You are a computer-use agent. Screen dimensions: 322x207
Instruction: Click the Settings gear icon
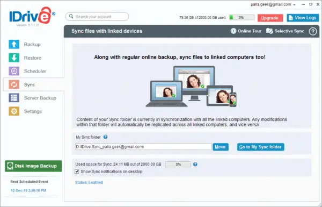pos(14,111)
